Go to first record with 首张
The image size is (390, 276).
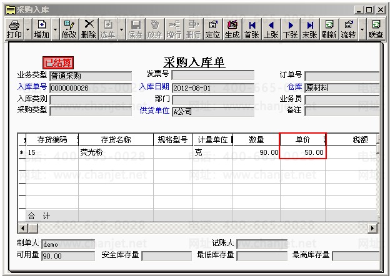(x=252, y=29)
